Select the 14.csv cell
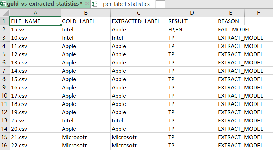273x150 pixels. [35, 71]
